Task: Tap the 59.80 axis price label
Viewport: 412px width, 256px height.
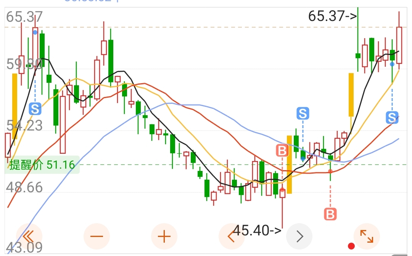Action: coord(24,64)
